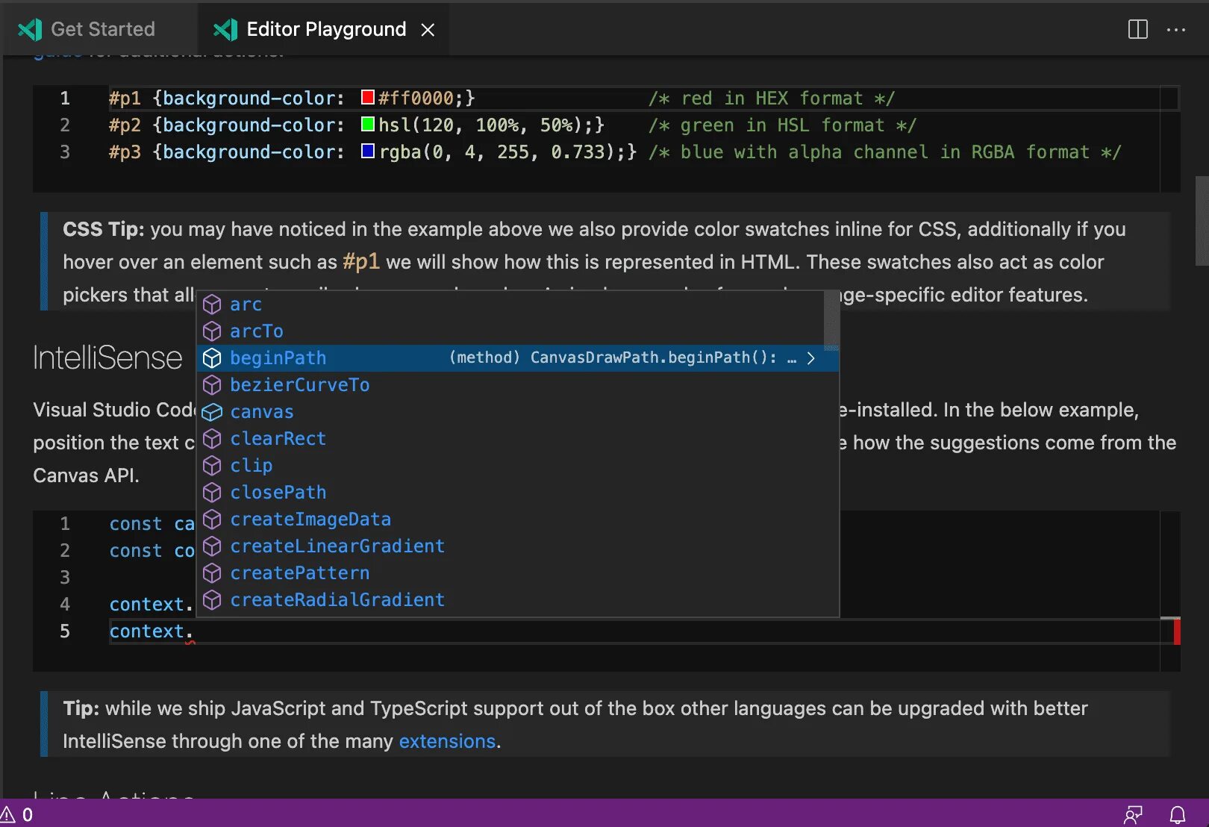Click the Visual Studio Code logo on Editor Playground
This screenshot has width=1209, height=827.
click(225, 29)
